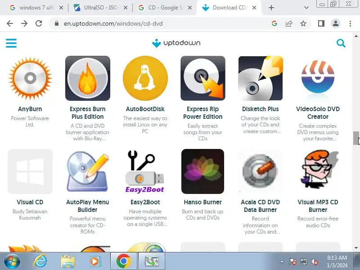Open the AnyBurn title link
Viewport: 360px width, 270px height.
30,109
